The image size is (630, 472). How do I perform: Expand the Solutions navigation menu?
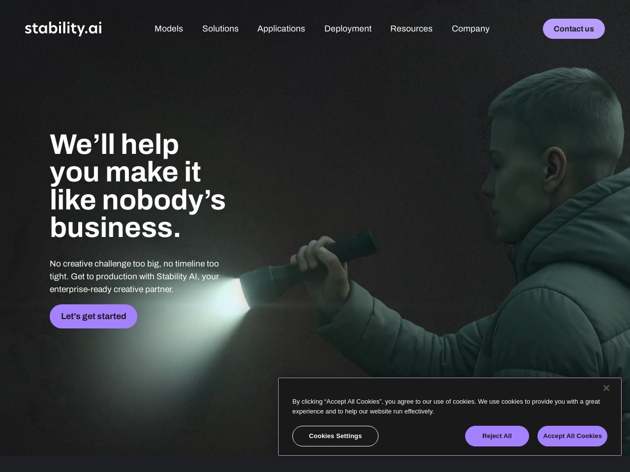tap(220, 29)
